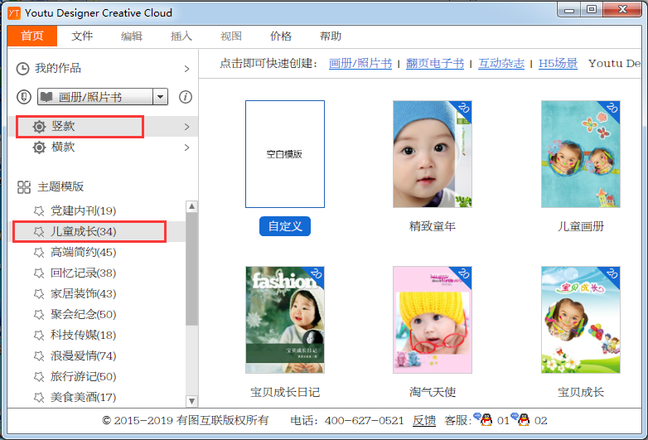Viewport: 648px width, 440px height.
Task: Expand the 横款 layout arrow
Action: (x=186, y=147)
